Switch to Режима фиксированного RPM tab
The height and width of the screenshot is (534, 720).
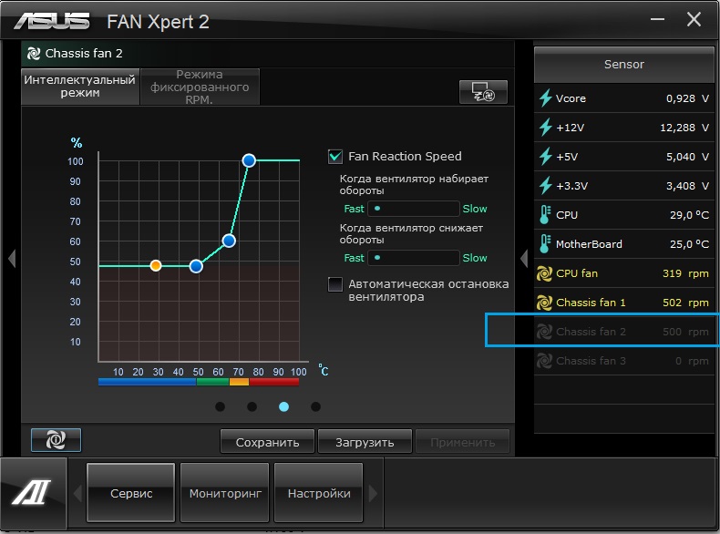click(x=200, y=87)
